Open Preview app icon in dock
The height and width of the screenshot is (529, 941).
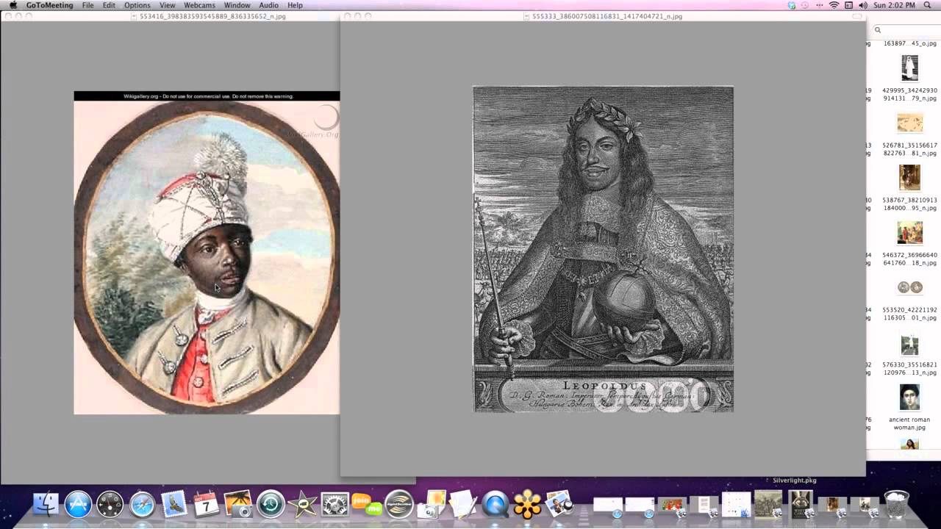[x=559, y=504]
